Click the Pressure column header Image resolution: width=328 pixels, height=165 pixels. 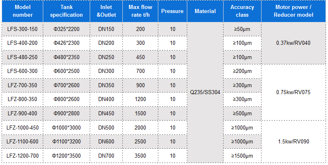(172, 11)
